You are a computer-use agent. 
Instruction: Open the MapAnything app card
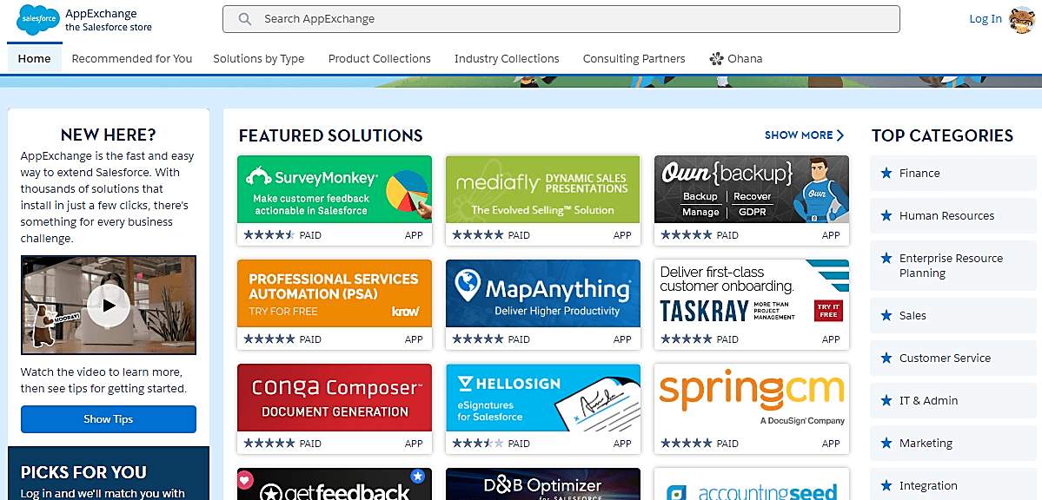tap(543, 305)
